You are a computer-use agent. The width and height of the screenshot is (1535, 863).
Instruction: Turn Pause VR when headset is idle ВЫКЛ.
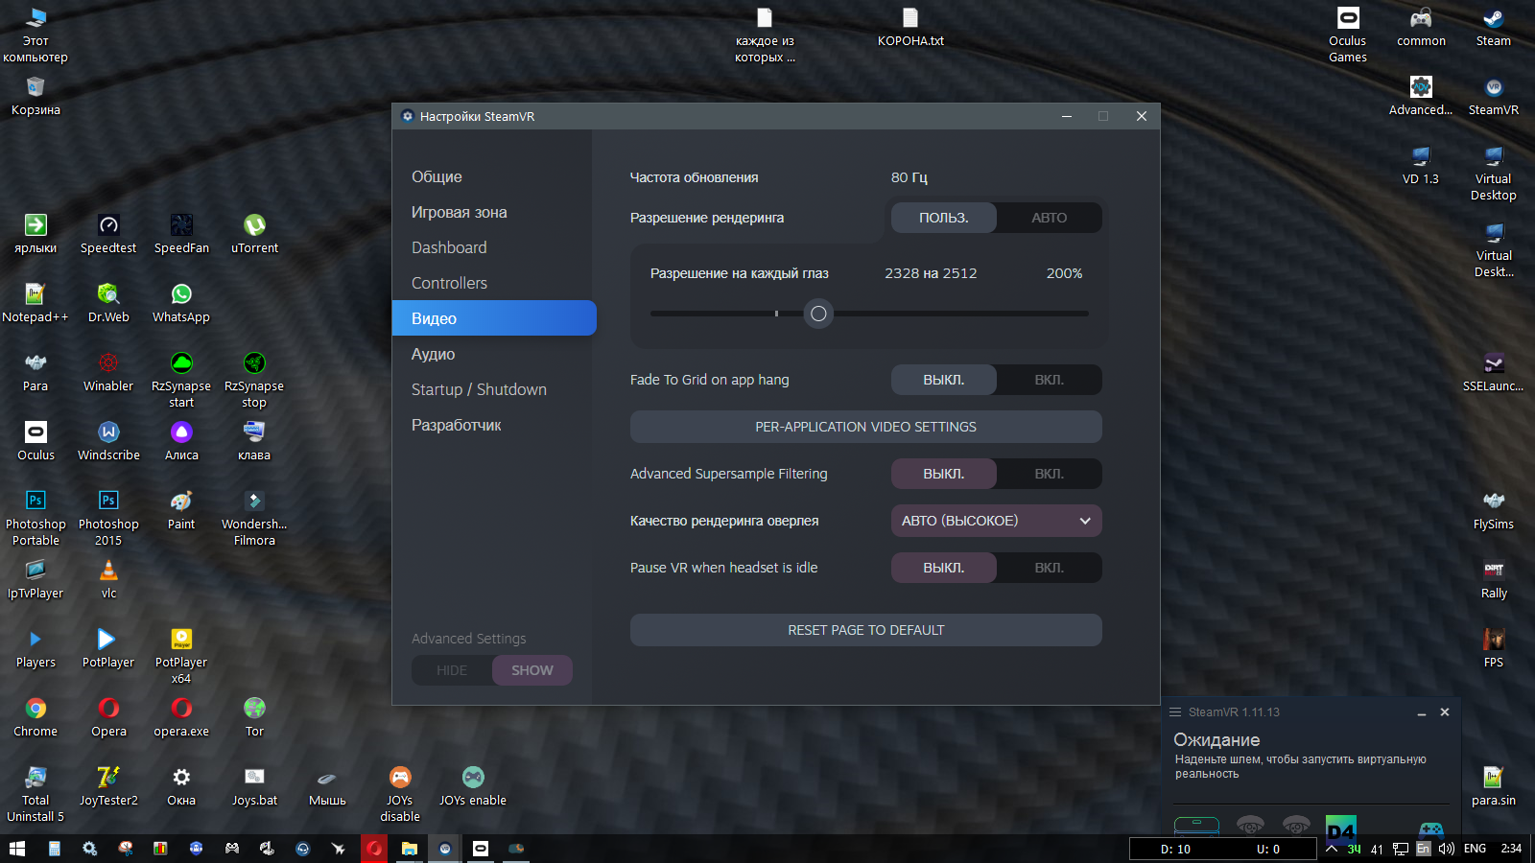tap(944, 568)
